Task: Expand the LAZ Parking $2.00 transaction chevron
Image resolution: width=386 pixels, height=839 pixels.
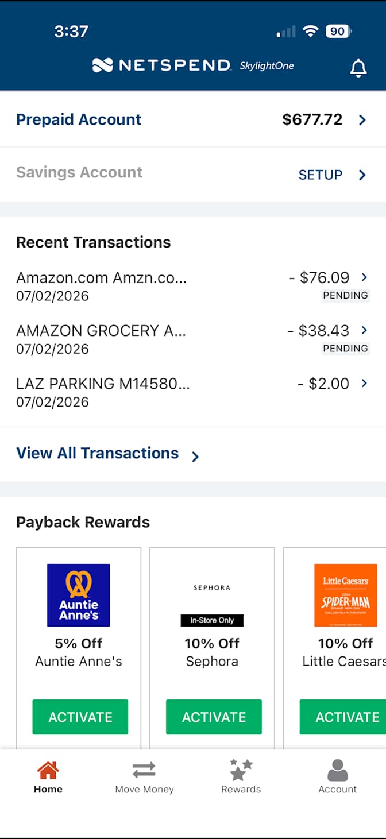Action: click(364, 383)
